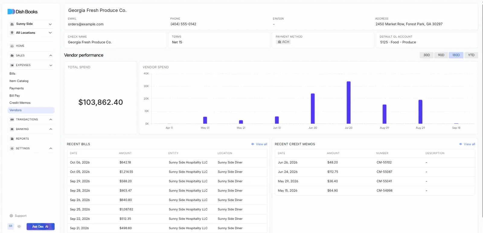Image resolution: width=483 pixels, height=233 pixels.
Task: Click the total spend $103,862.40 value
Action: pyautogui.click(x=101, y=102)
